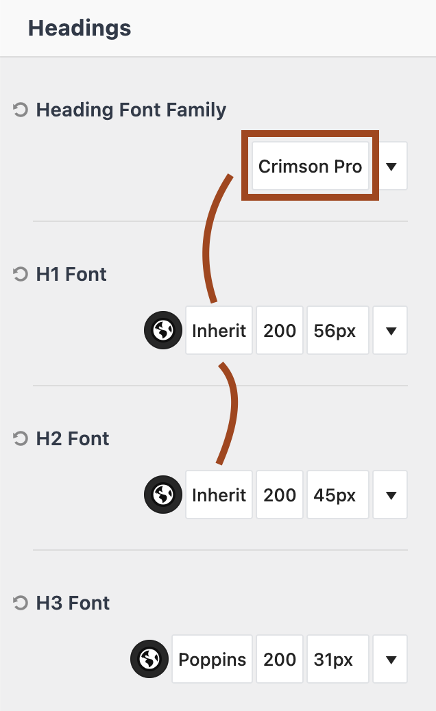Reset the H3 Font setting
The width and height of the screenshot is (436, 711).
[21, 603]
